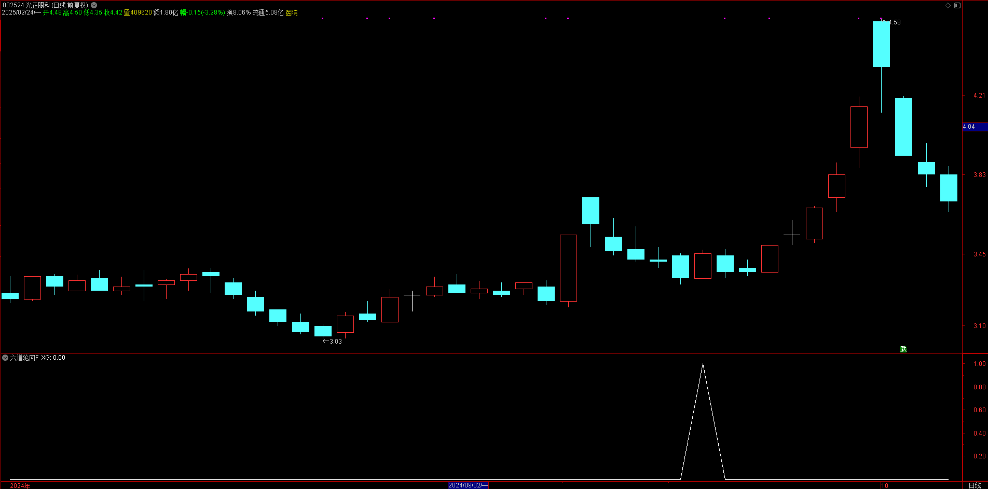The height and width of the screenshot is (489, 988).
Task: Click the 2024年 label on the time axis
Action: click(x=20, y=485)
